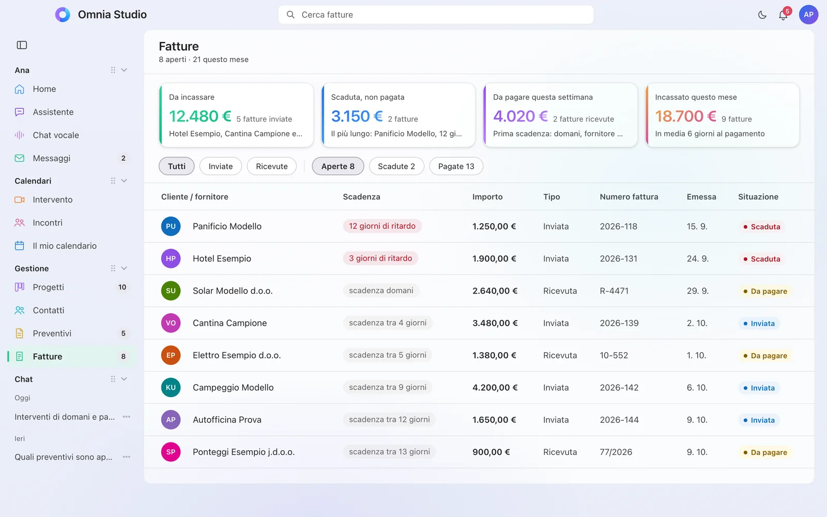
Task: Open the Panificio Modello invoice row
Action: click(479, 226)
